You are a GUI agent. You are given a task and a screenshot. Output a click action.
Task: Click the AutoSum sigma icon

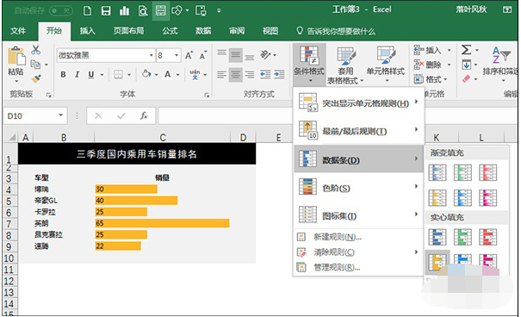(466, 50)
